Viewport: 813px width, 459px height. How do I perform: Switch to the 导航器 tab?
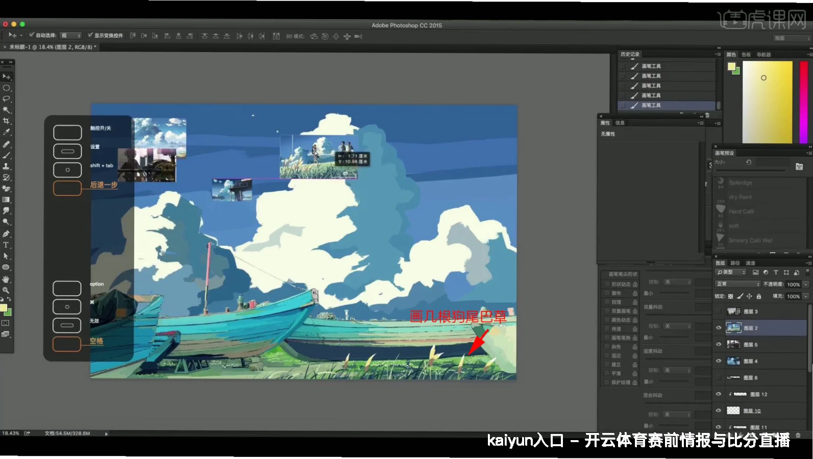point(763,55)
